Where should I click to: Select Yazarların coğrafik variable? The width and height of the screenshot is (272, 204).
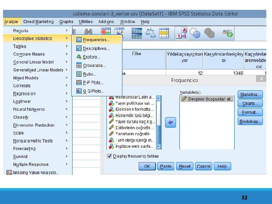[x=132, y=134]
